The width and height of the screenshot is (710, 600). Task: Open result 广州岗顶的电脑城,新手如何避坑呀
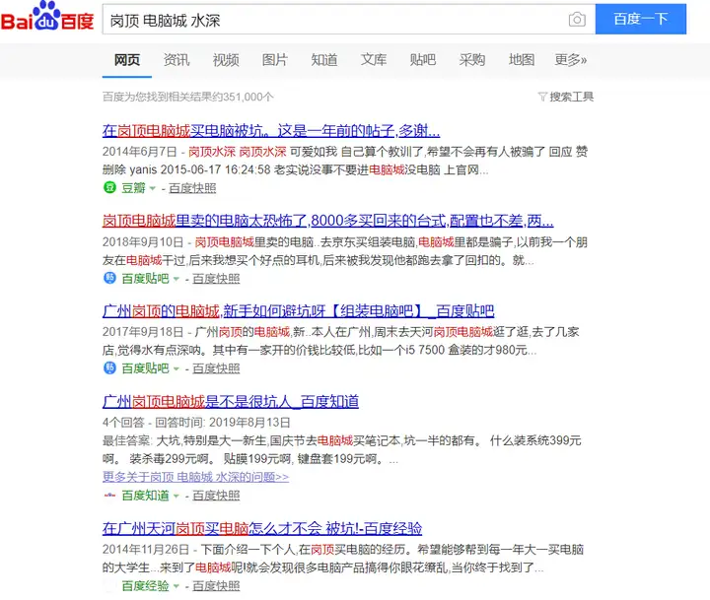coord(298,311)
